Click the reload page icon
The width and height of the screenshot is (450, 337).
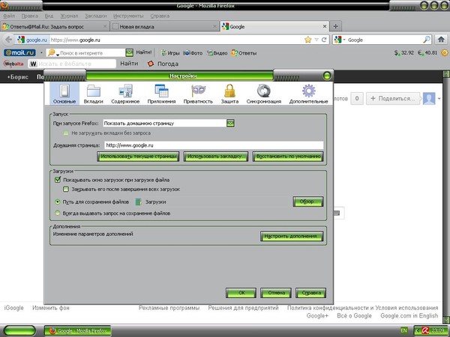[x=324, y=40]
